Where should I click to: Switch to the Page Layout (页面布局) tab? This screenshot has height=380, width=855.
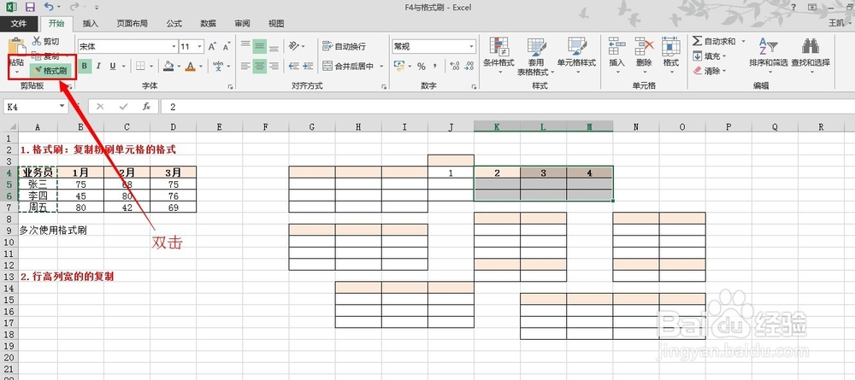pyautogui.click(x=132, y=23)
